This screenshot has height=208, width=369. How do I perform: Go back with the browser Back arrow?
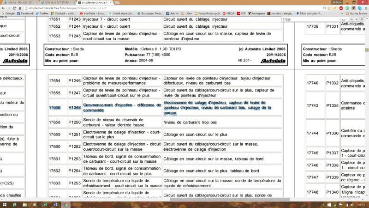click(3, 8)
